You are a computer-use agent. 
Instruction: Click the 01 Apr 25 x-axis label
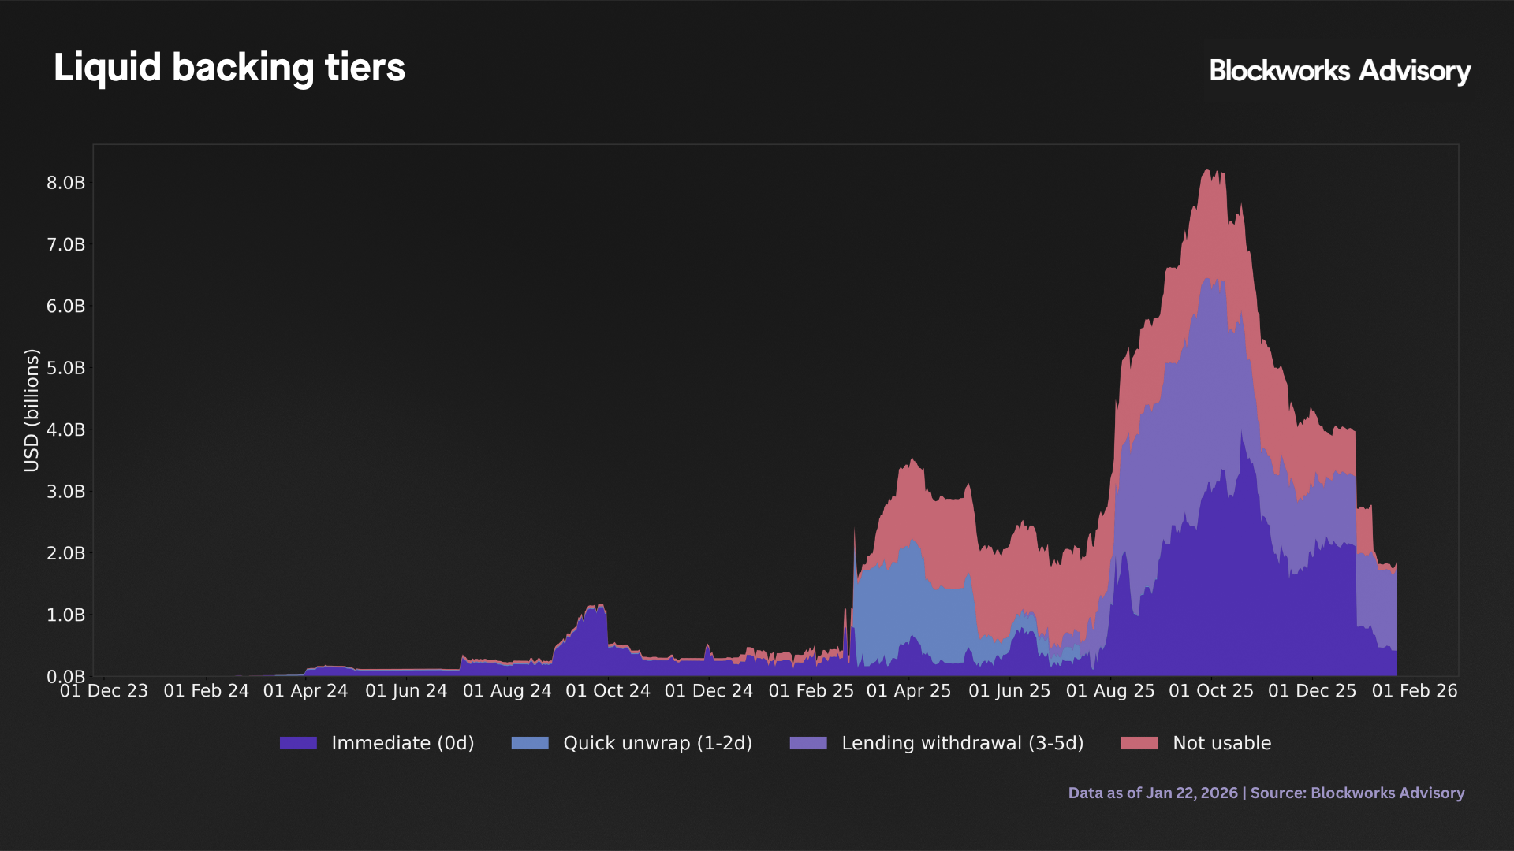click(x=908, y=691)
